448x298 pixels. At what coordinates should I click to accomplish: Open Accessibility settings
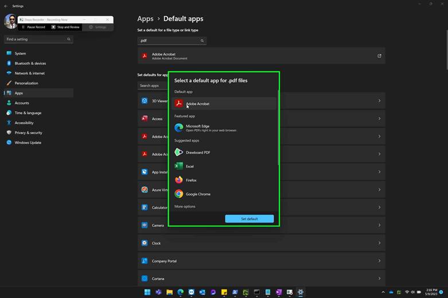tap(38, 123)
